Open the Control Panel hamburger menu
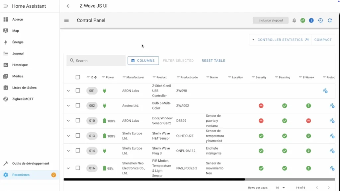 click(66, 20)
